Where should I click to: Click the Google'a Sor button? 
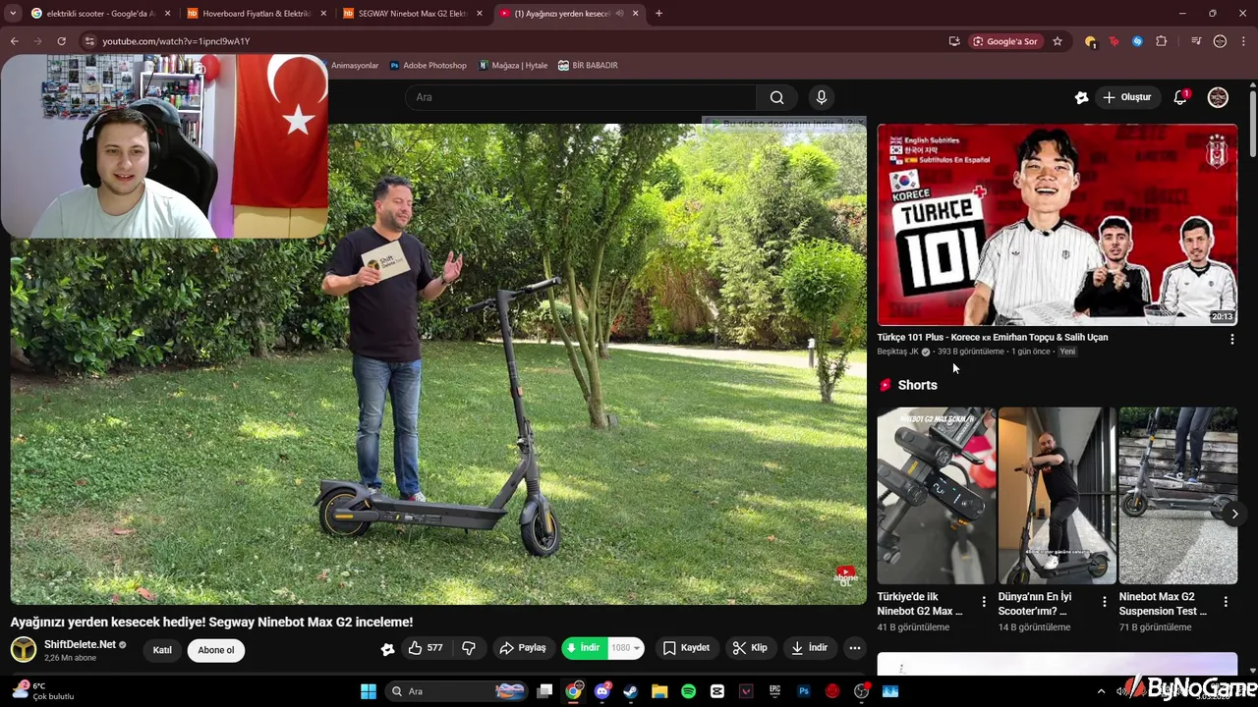tap(1004, 41)
